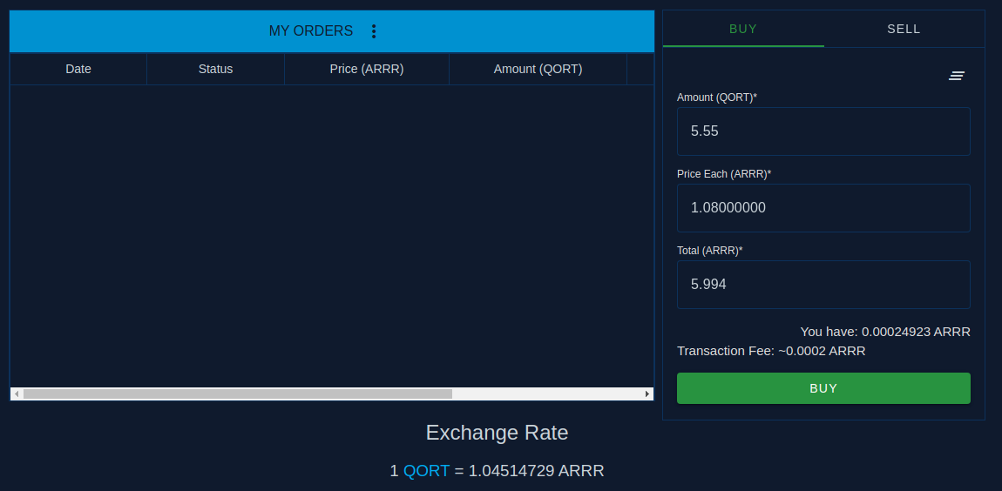This screenshot has width=1002, height=491.
Task: Click the Amount (QORT) column header
Action: pos(538,69)
